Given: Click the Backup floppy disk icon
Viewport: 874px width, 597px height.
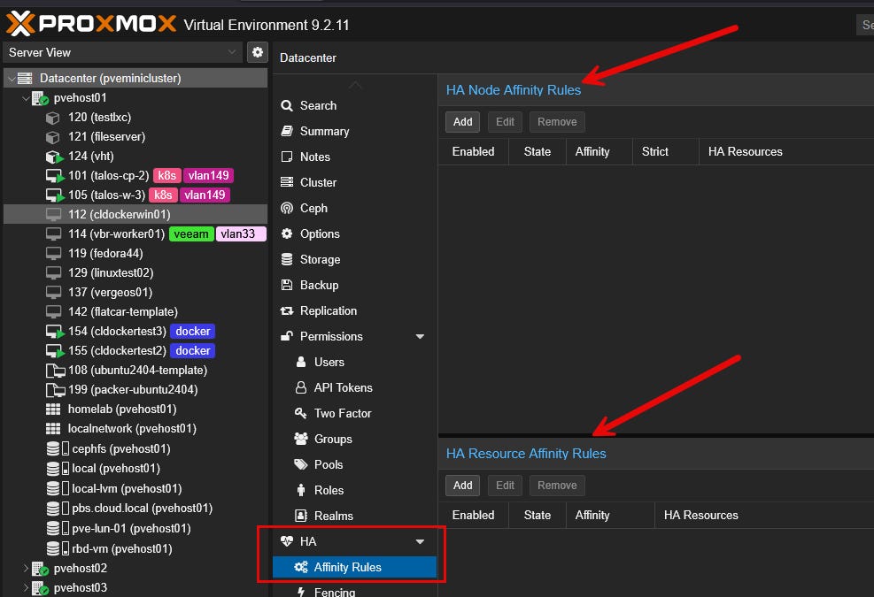Looking at the screenshot, I should [287, 285].
